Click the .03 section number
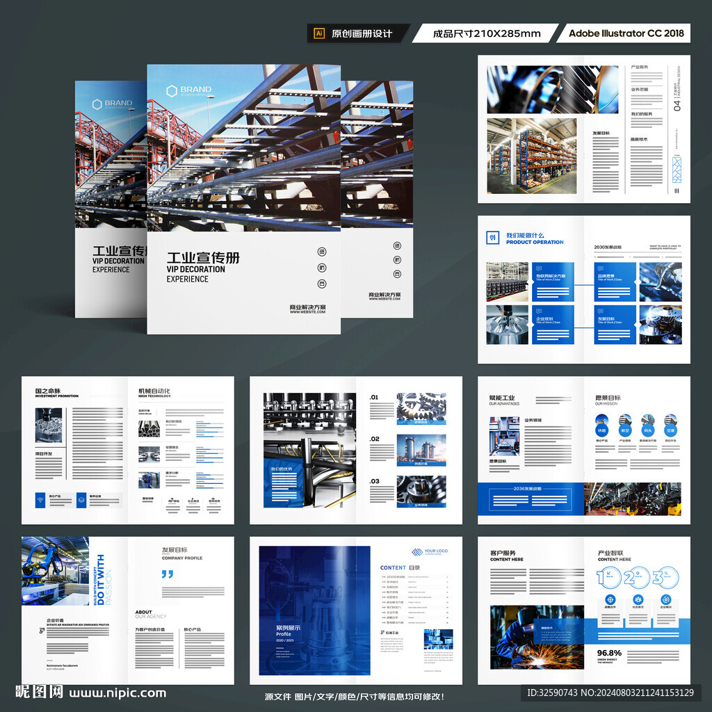712x712 pixels. [x=374, y=481]
